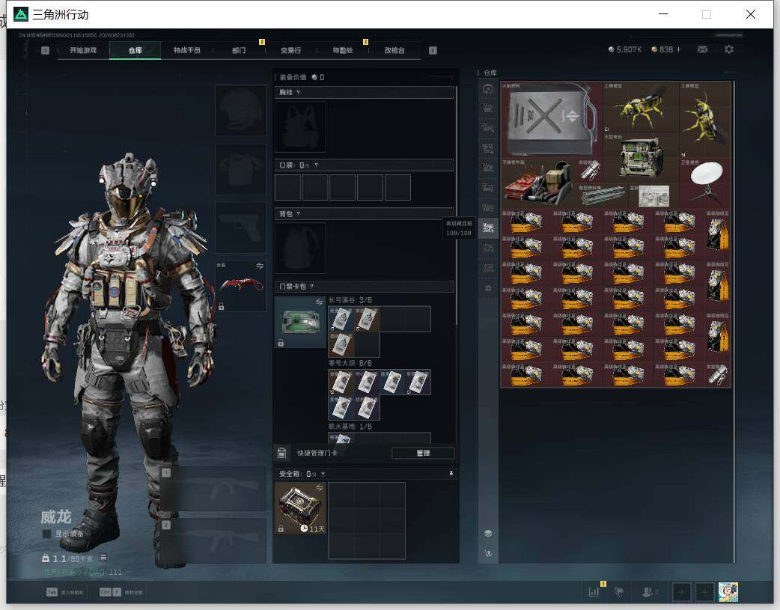780x610 pixels.
Task: Switch to the 特战干员 tab
Action: tap(186, 50)
